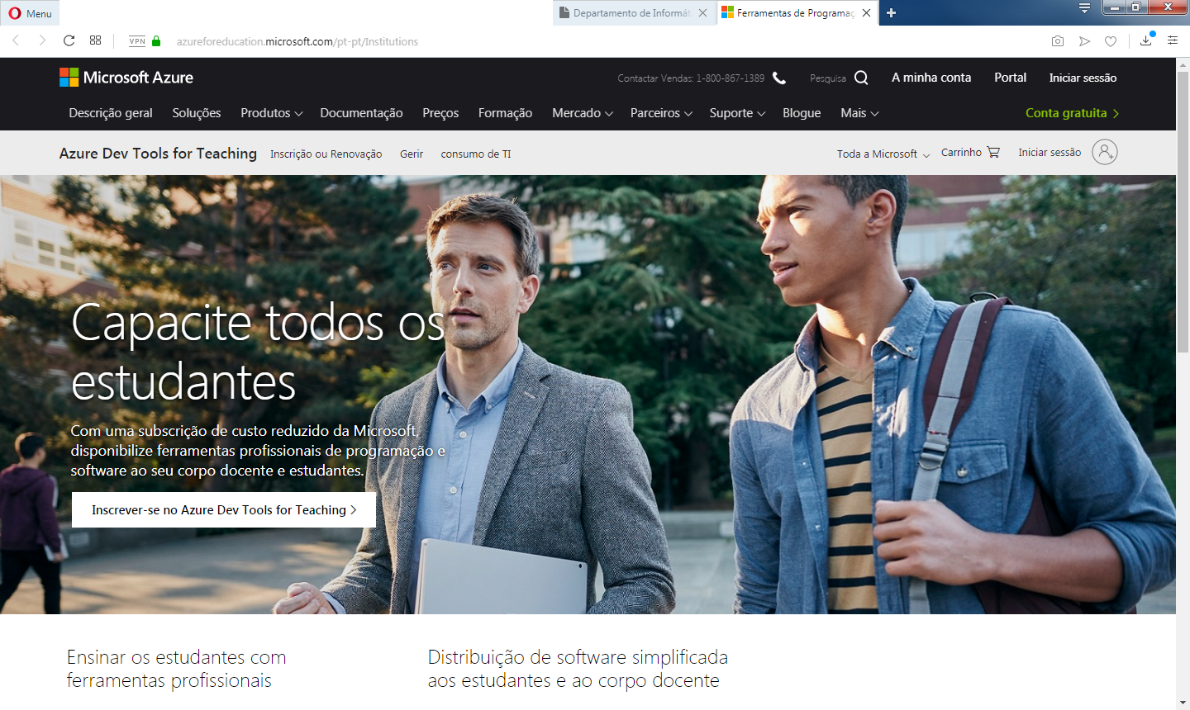Open the Gerir link
Screen dimensions: 1190x710
(x=412, y=154)
